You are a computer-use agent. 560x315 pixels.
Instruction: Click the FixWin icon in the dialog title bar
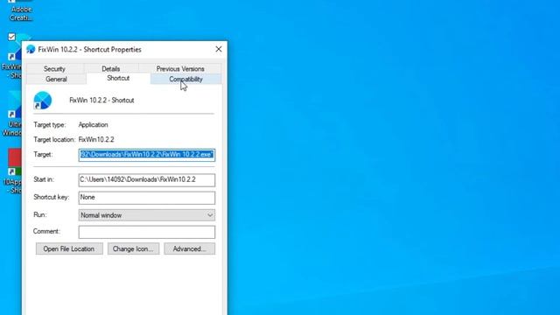point(31,49)
